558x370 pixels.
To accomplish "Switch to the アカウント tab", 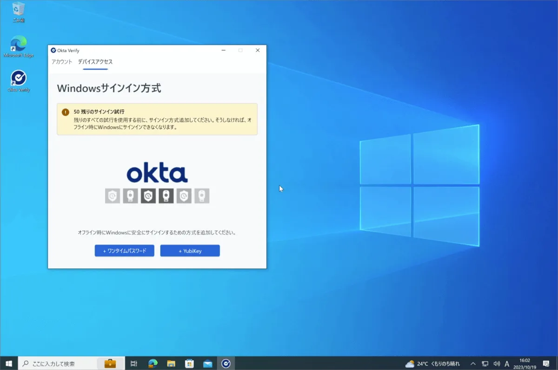I will (62, 62).
